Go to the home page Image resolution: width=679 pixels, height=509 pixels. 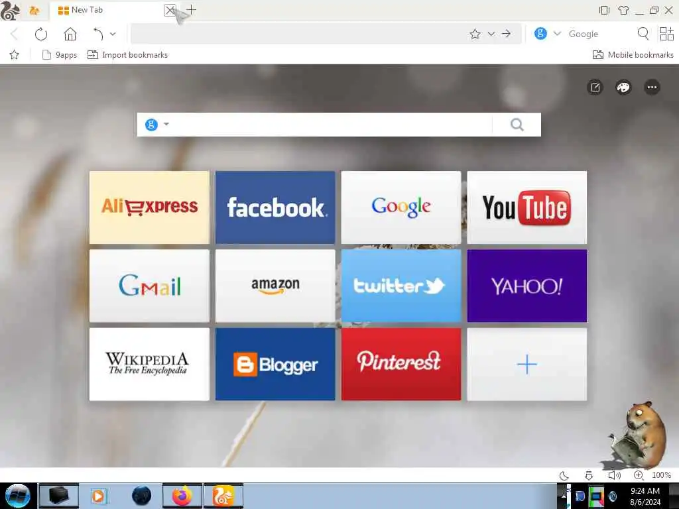click(70, 34)
